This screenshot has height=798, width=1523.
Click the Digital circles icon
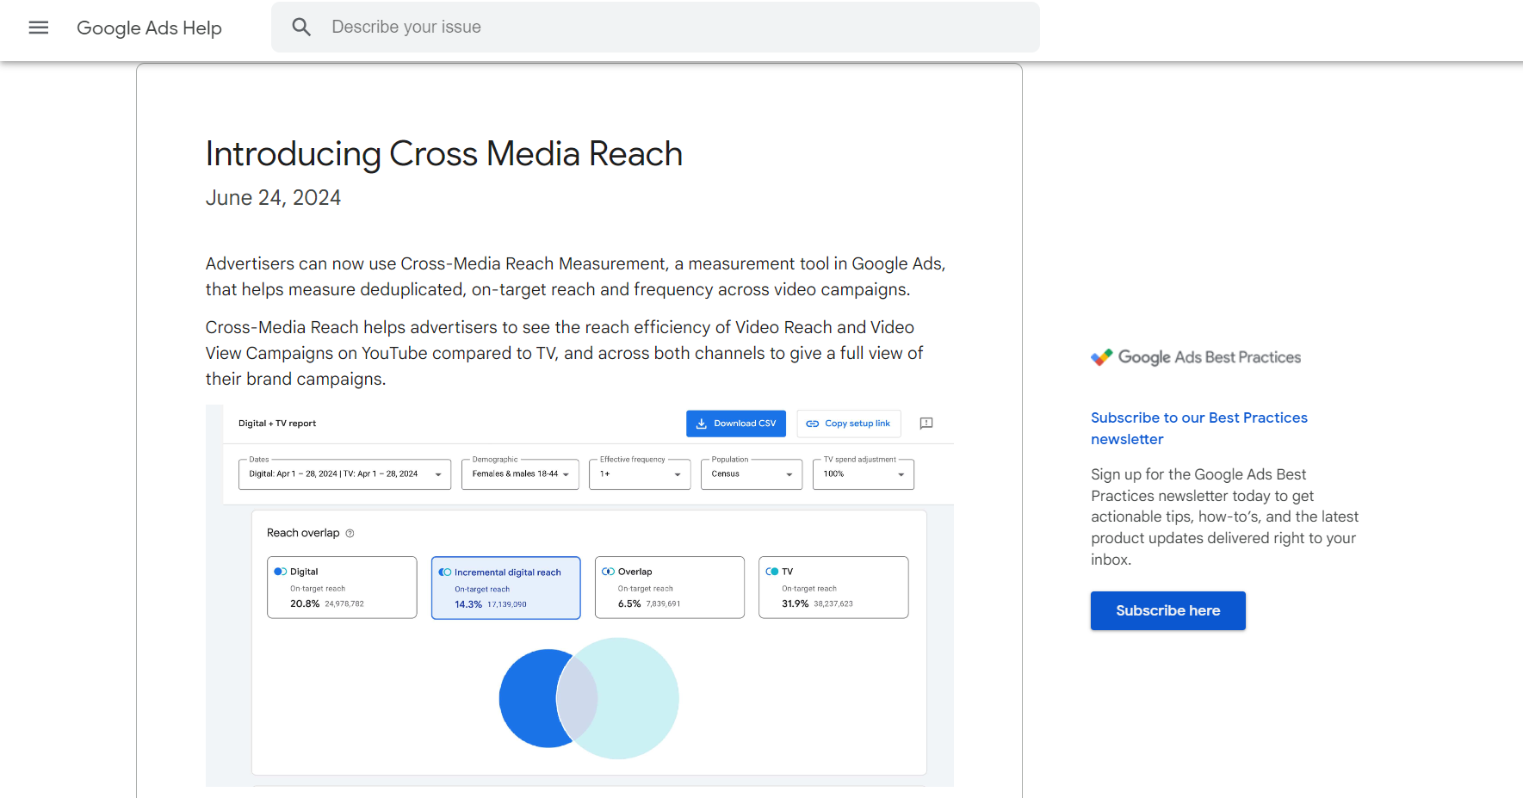point(280,572)
